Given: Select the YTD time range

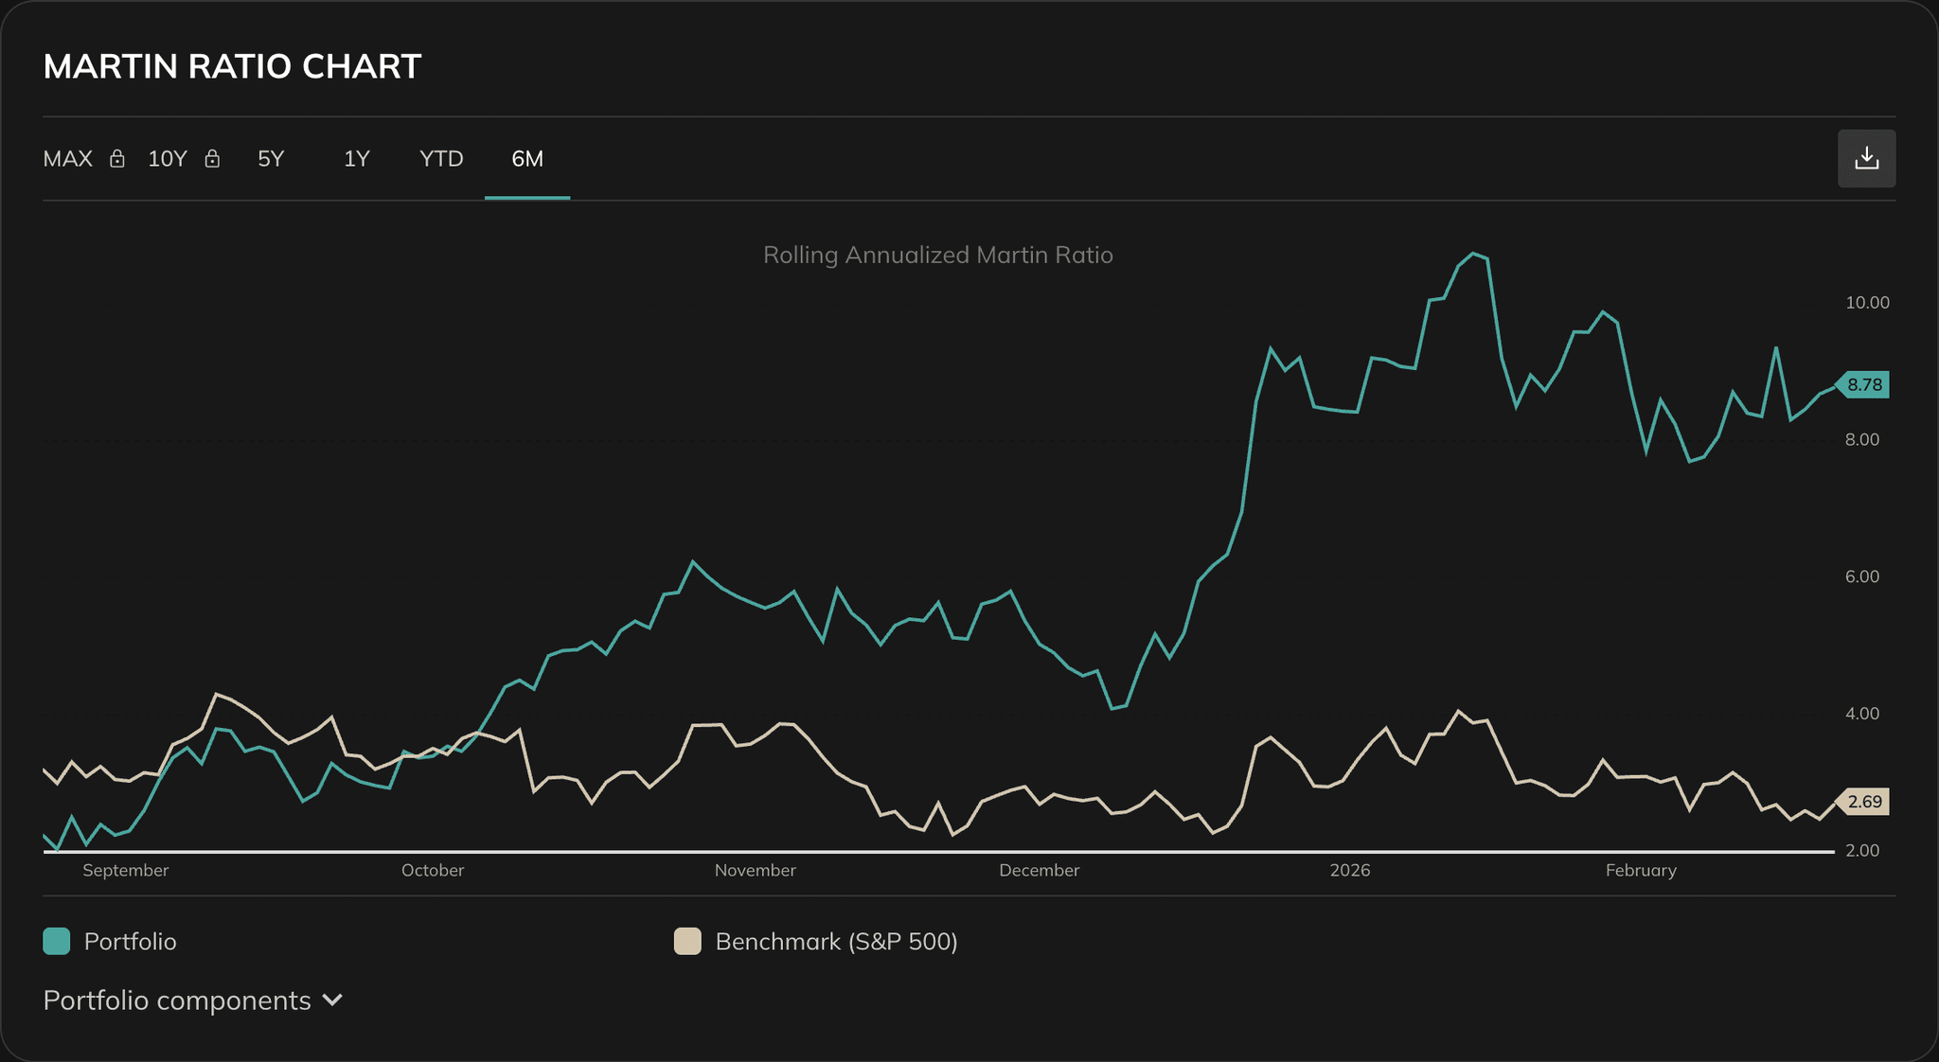Looking at the screenshot, I should coord(439,159).
